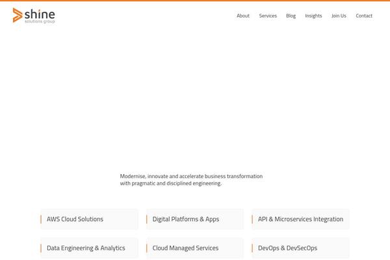
Task: Open the About menu item
Action: click(x=243, y=16)
